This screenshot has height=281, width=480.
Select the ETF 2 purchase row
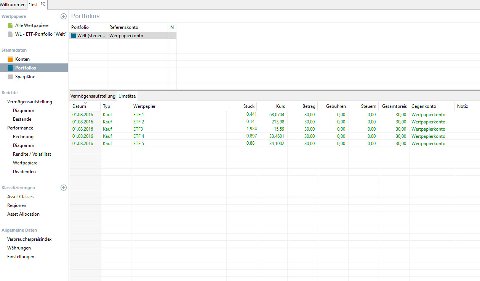click(x=275, y=122)
